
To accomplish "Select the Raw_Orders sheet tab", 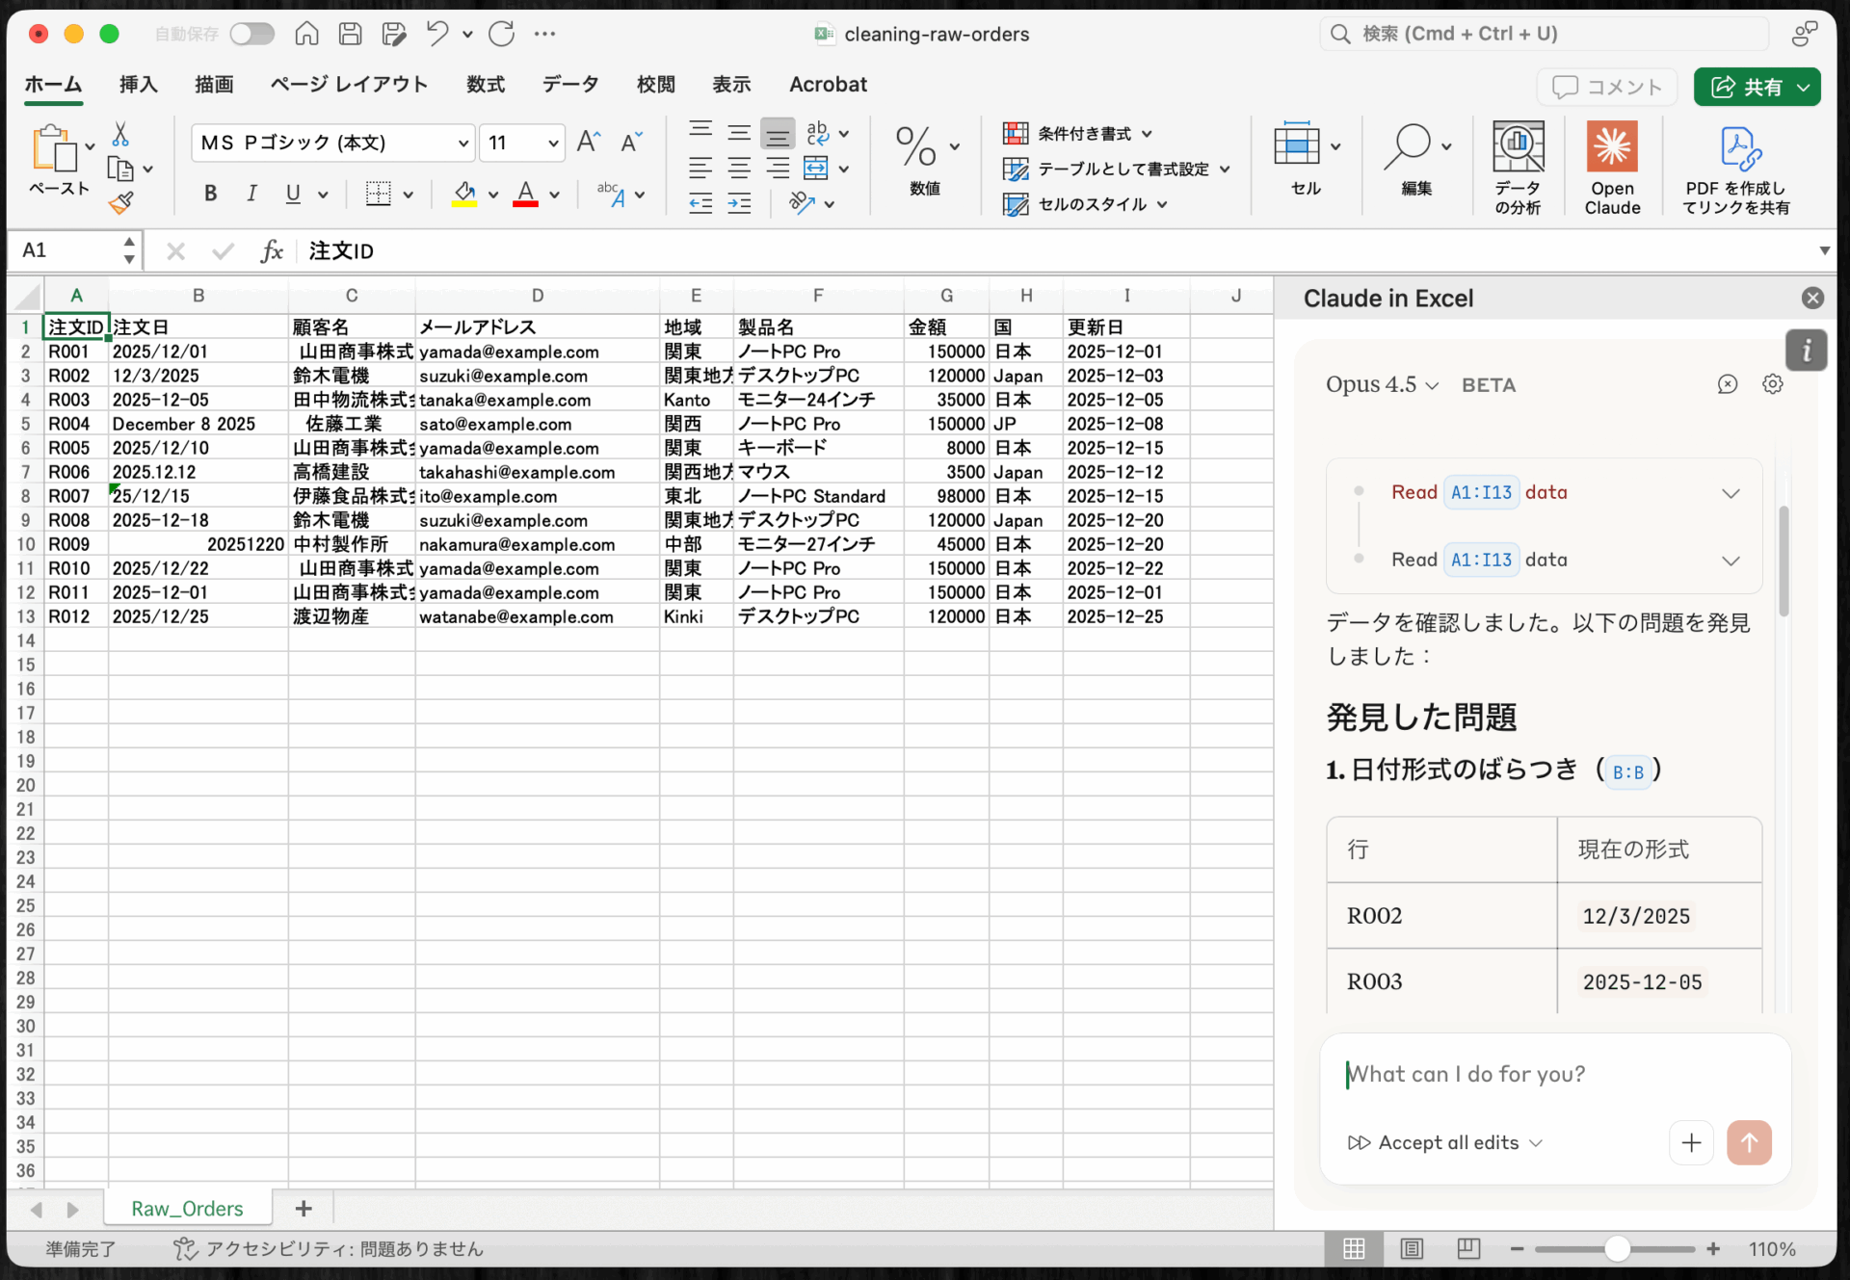I will [187, 1209].
